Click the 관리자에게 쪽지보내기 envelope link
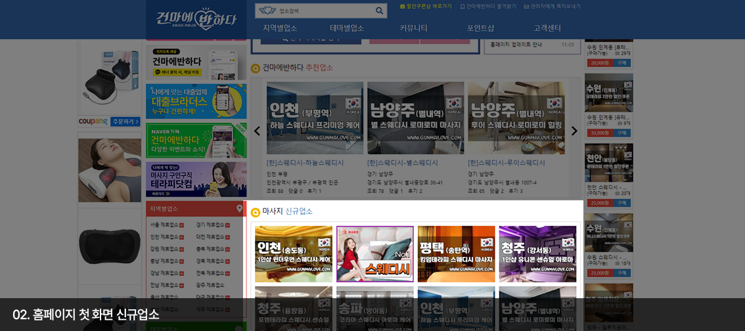The width and height of the screenshot is (745, 331). (552, 7)
